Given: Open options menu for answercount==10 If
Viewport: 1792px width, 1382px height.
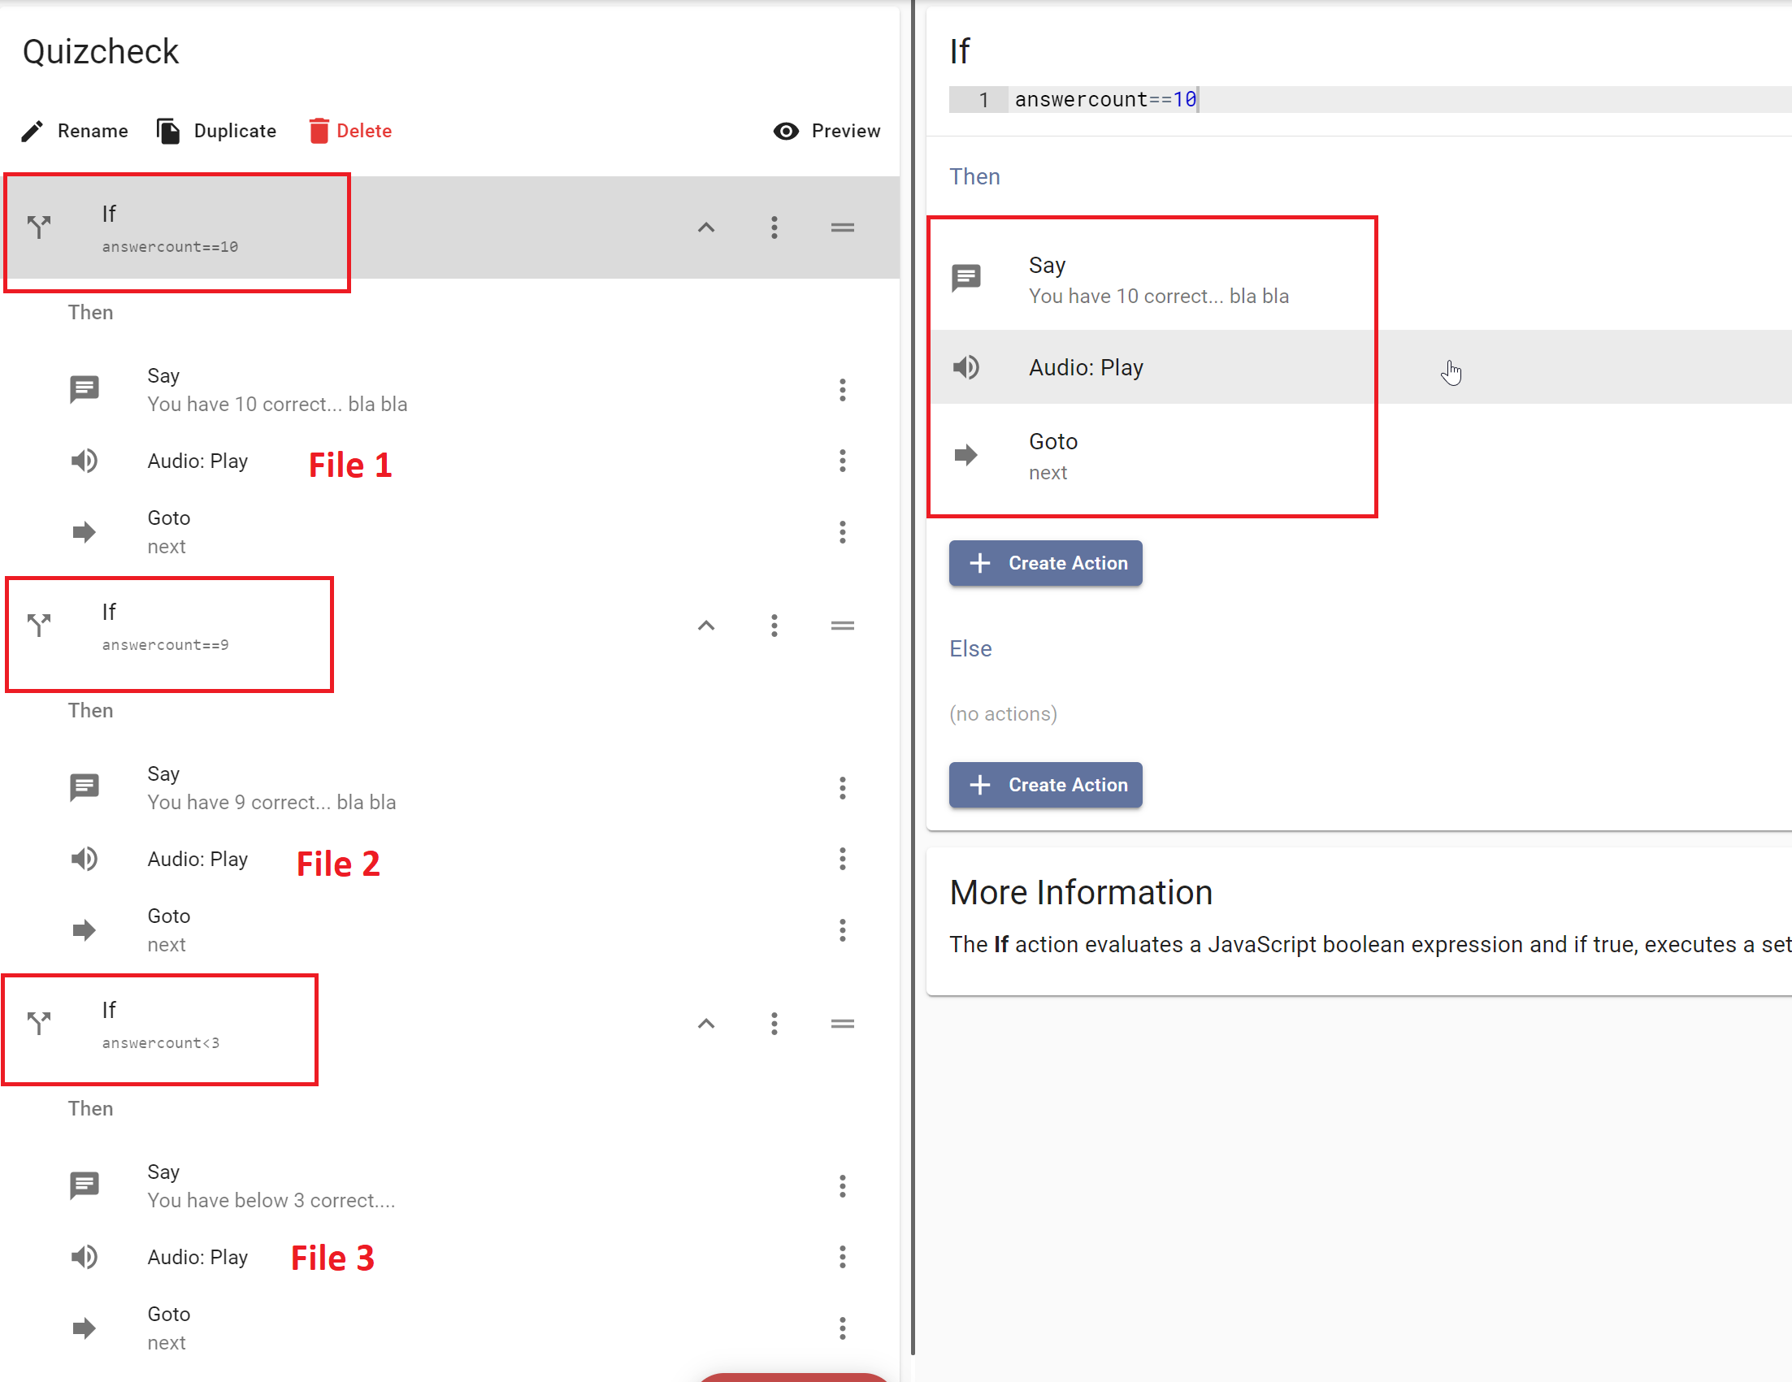Looking at the screenshot, I should (774, 227).
